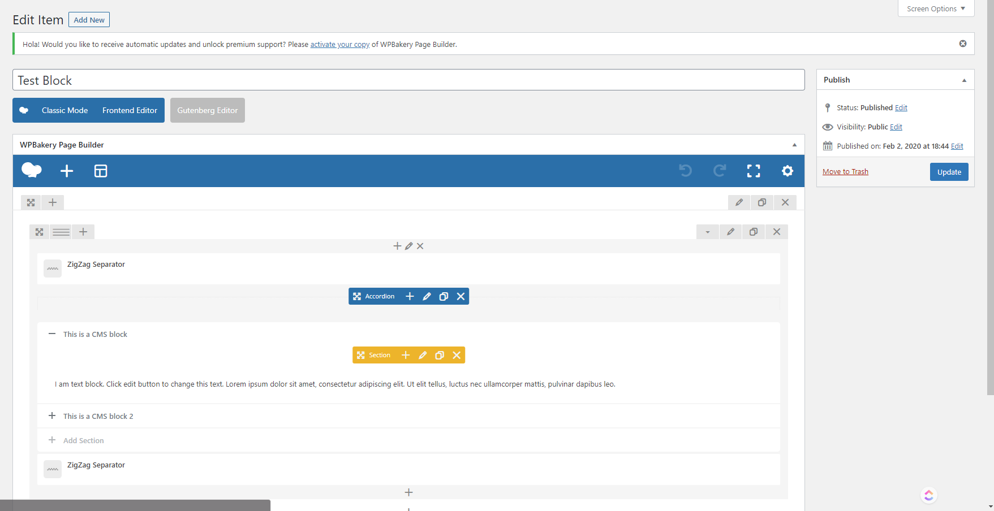The height and width of the screenshot is (511, 994).
Task: Click the outer row move handle icon
Action: pyautogui.click(x=31, y=202)
